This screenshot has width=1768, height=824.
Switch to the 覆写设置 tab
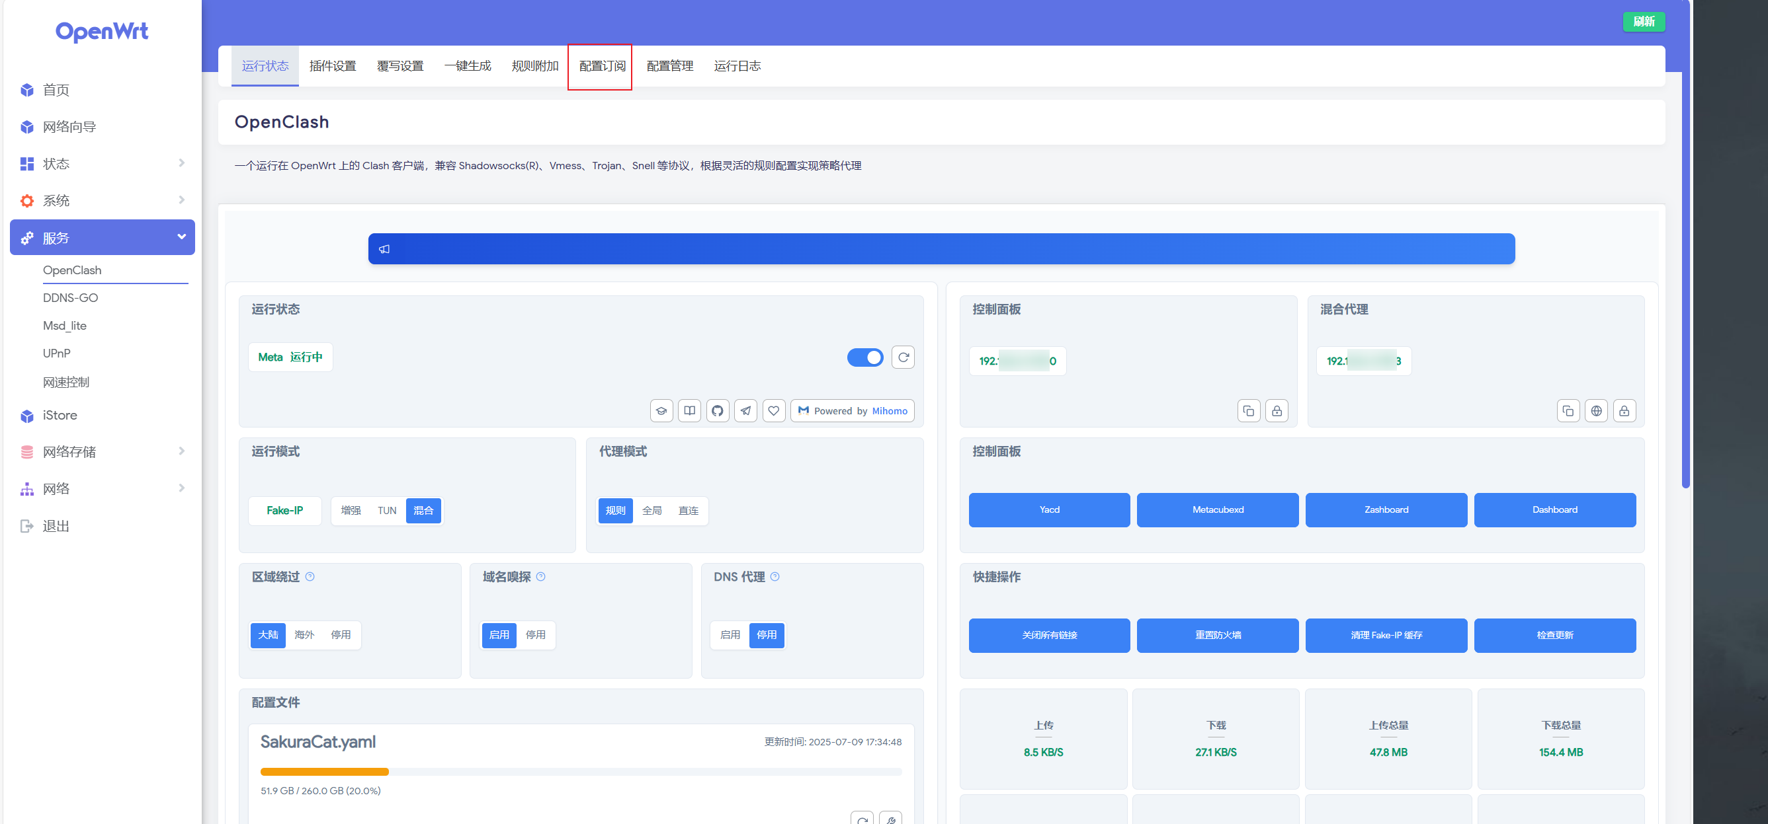pyautogui.click(x=400, y=66)
